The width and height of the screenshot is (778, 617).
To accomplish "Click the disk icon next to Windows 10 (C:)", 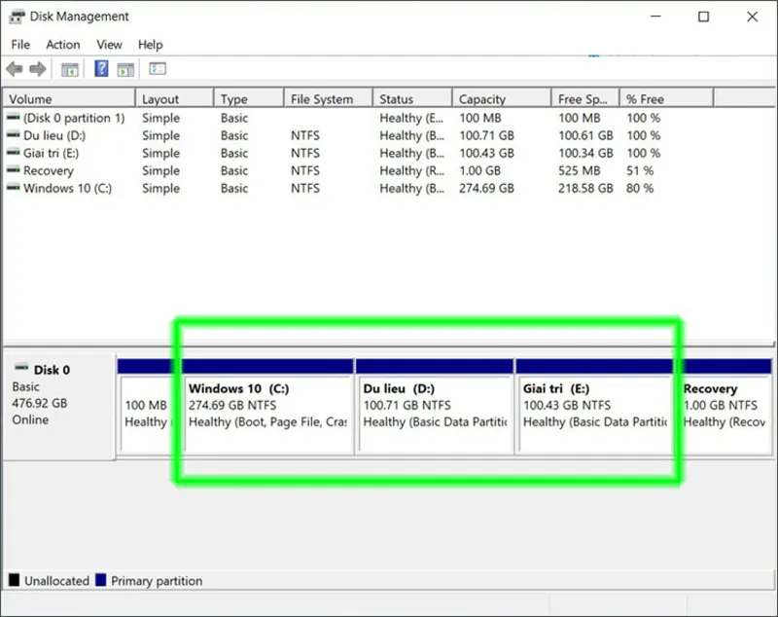I will [x=12, y=188].
